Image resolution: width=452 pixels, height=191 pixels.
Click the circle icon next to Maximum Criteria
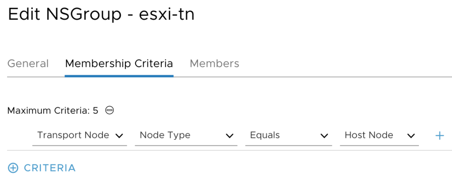[x=110, y=111]
